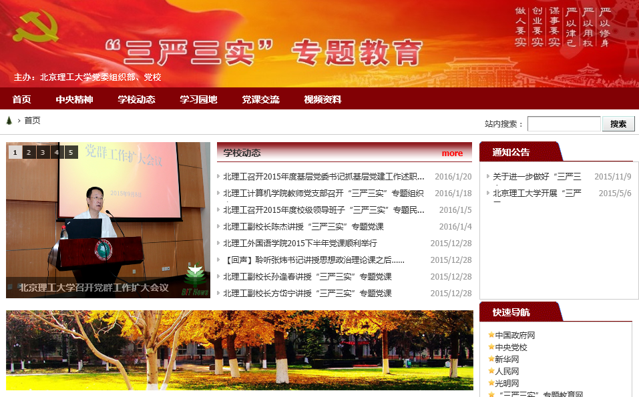
Task: Click the autumn trees banner image
Action: [239, 350]
